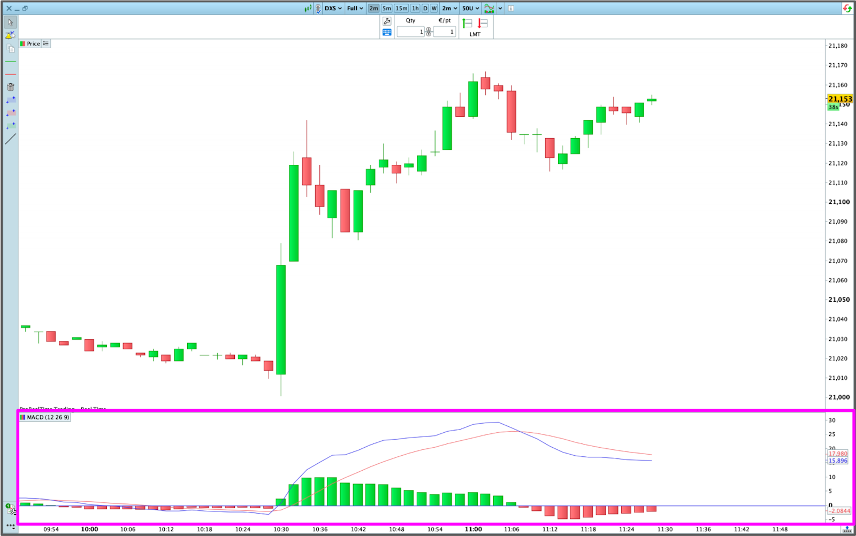Switch to the Weekly (W) timeframe
Viewport: 856px width, 536px height.
click(434, 8)
